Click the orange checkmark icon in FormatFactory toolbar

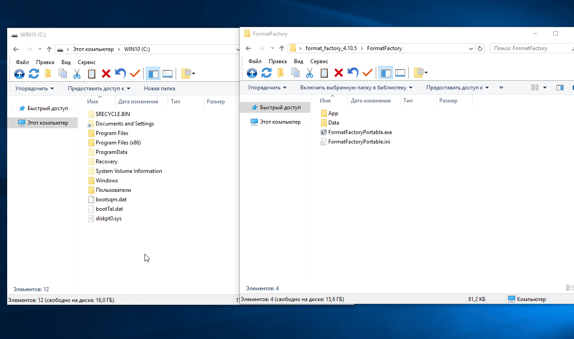coord(367,73)
